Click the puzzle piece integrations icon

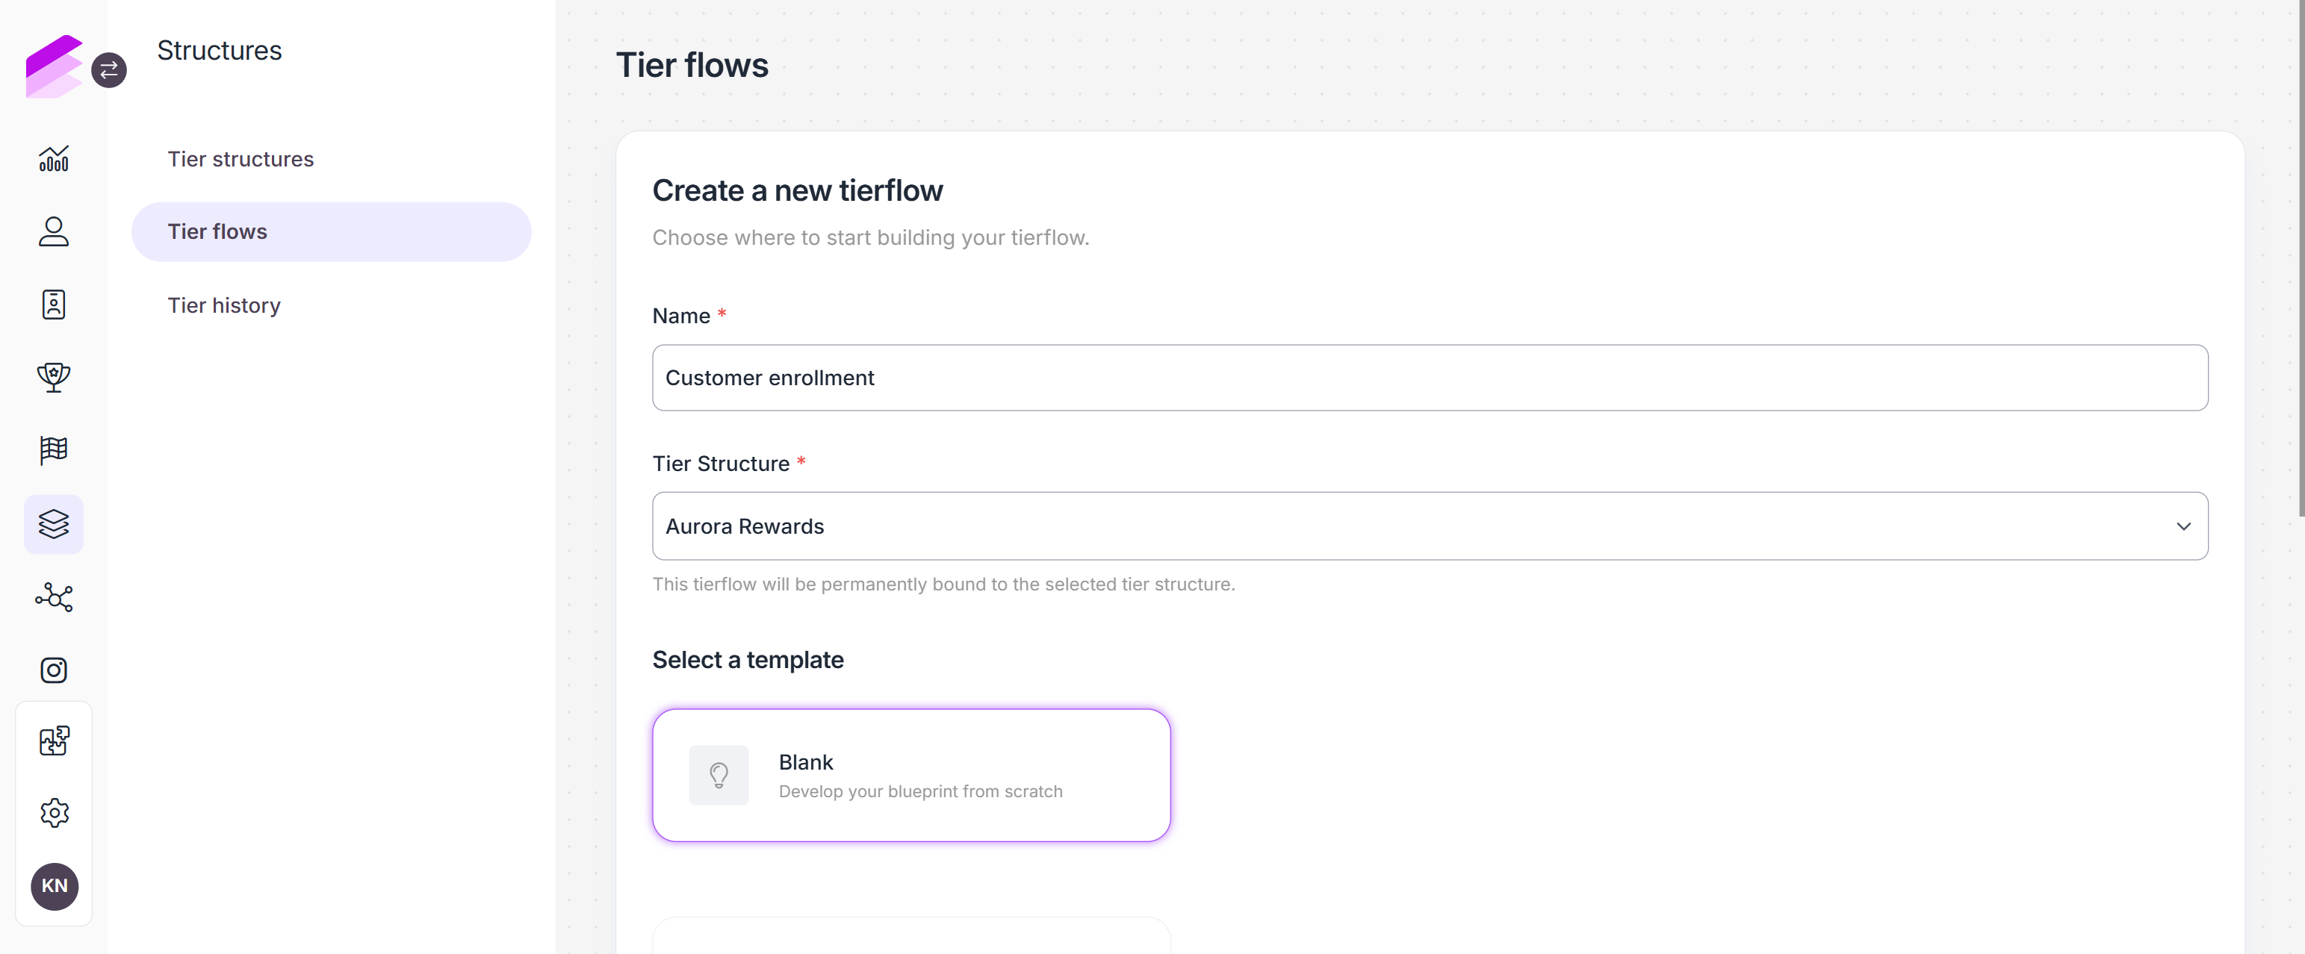pyautogui.click(x=54, y=741)
